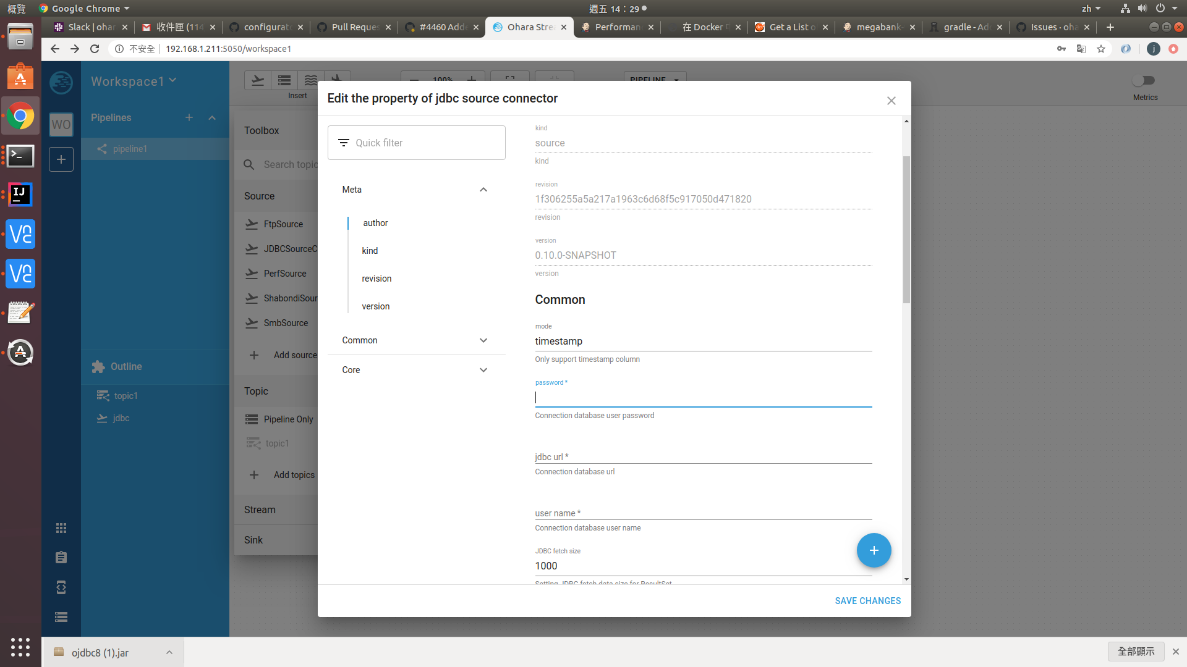Focus the JDBC fetch size field
The image size is (1187, 667).
704,566
